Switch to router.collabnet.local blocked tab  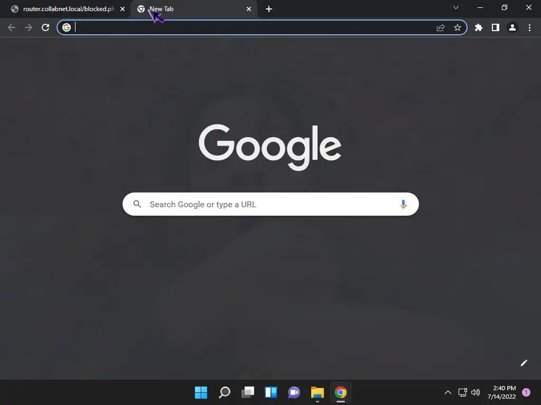[65, 9]
